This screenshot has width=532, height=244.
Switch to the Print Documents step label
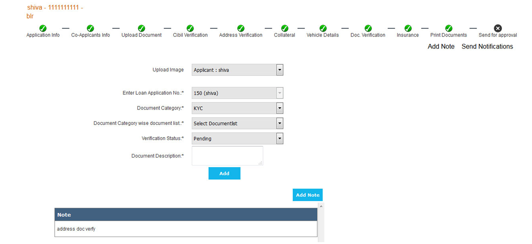(x=448, y=35)
